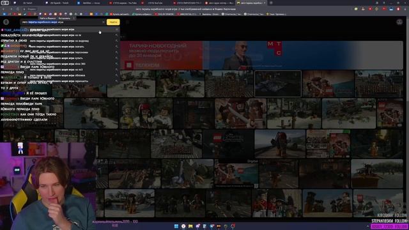This screenshot has width=409, height=230.
Task: Open the Yandex logo home link
Action: (x=6, y=22)
